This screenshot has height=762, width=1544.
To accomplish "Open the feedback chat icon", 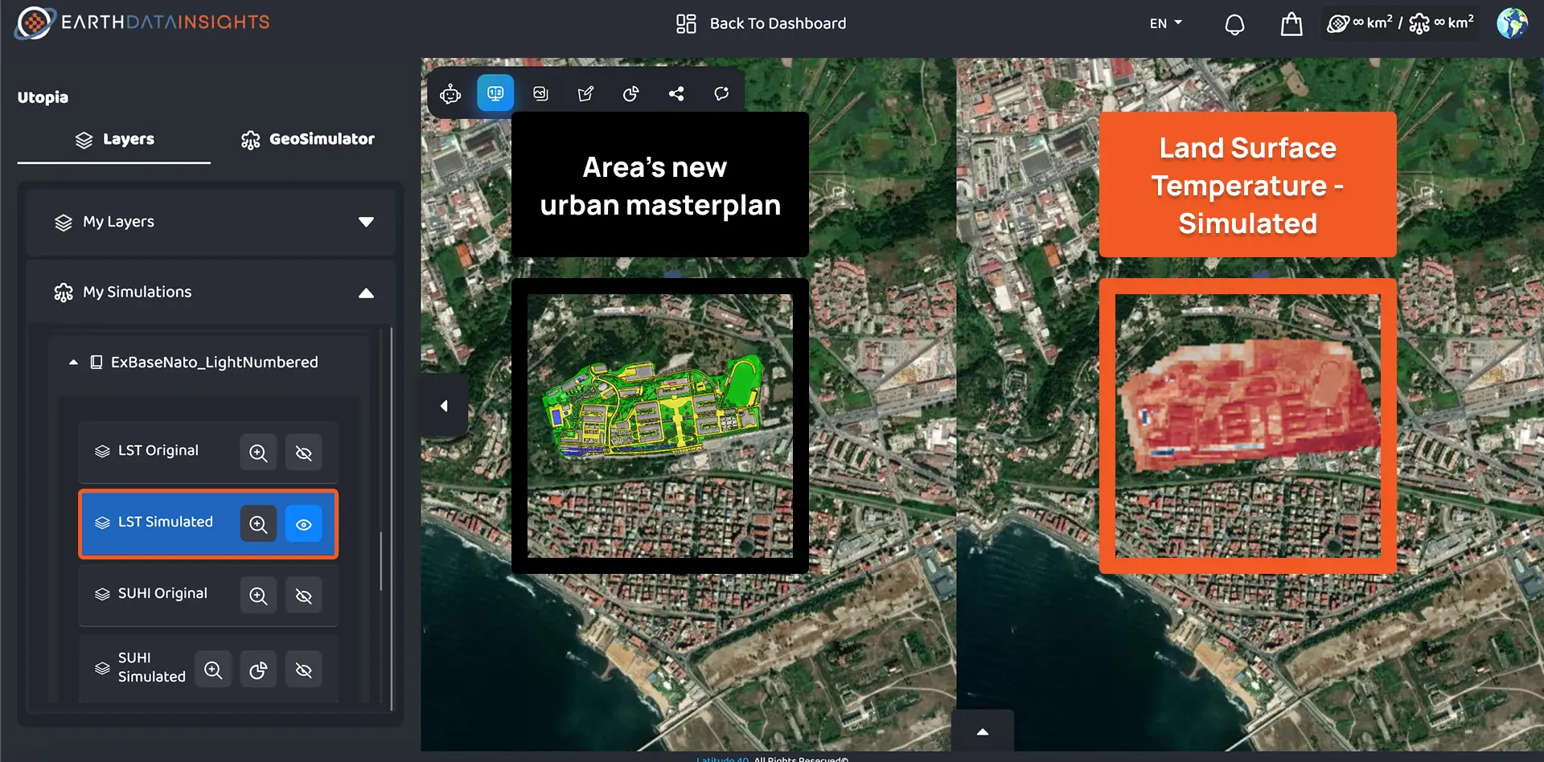I will pyautogui.click(x=721, y=92).
